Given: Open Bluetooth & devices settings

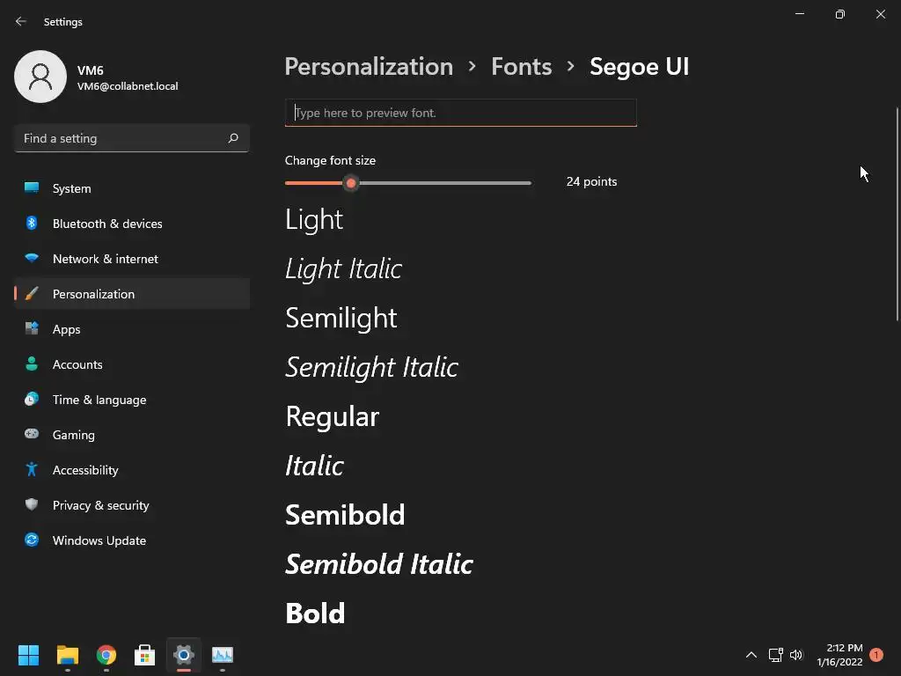Looking at the screenshot, I should [107, 224].
